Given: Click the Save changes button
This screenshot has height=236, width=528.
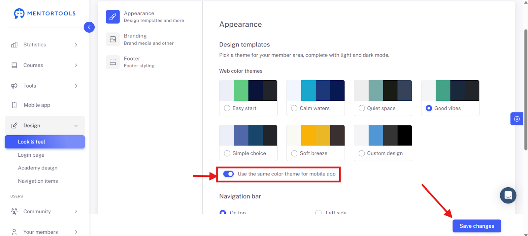Looking at the screenshot, I should [477, 226].
